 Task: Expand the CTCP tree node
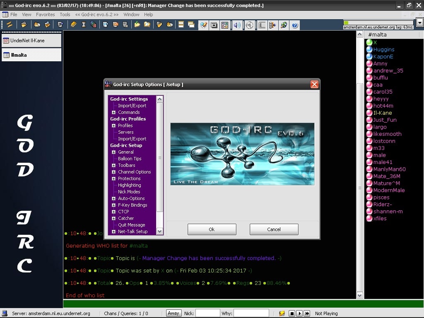tap(113, 212)
